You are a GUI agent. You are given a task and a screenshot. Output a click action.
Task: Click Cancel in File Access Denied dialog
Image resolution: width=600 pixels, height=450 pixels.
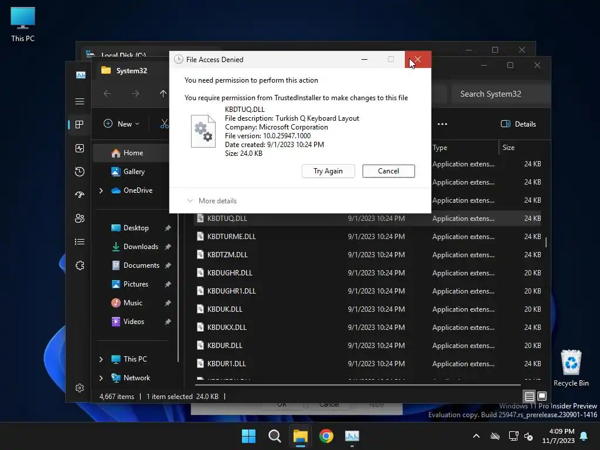click(x=388, y=171)
